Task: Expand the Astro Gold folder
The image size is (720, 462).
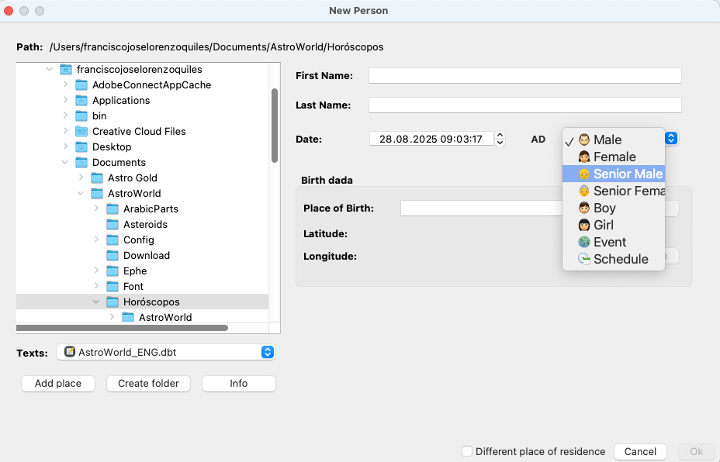Action: pyautogui.click(x=81, y=178)
